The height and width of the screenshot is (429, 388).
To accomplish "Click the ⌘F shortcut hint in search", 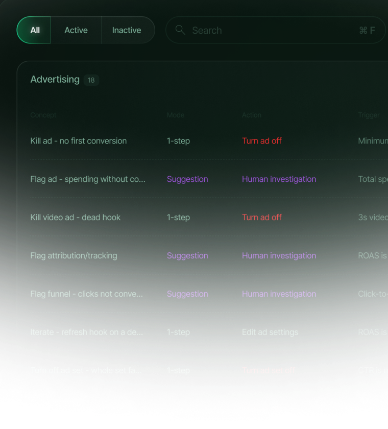I will tap(367, 30).
